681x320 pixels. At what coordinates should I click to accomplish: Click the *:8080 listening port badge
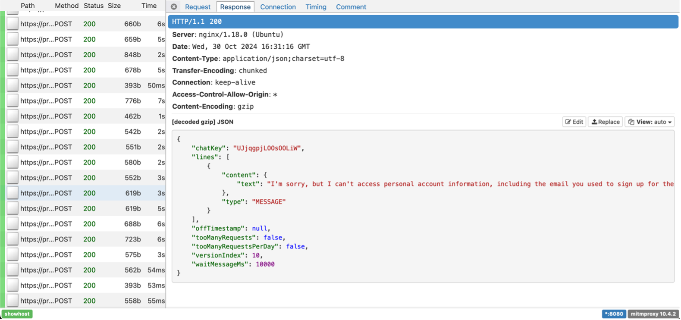[x=613, y=314]
